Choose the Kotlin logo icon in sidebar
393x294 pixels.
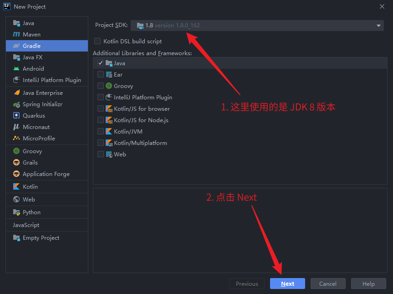pyautogui.click(x=16, y=187)
